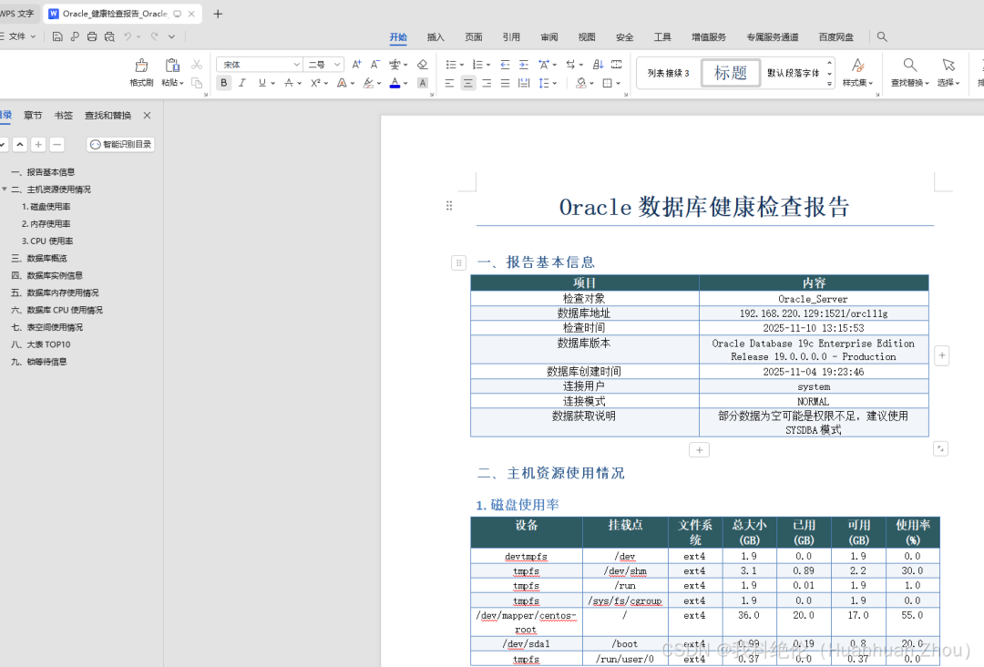This screenshot has width=984, height=667.
Task: Apply the 列表接续 3 style
Action: coord(669,73)
